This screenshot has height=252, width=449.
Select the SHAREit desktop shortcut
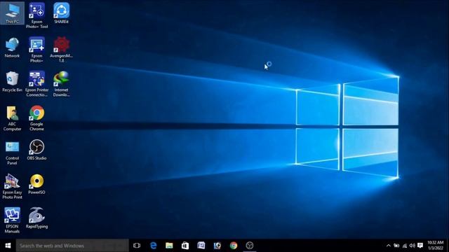[61, 13]
